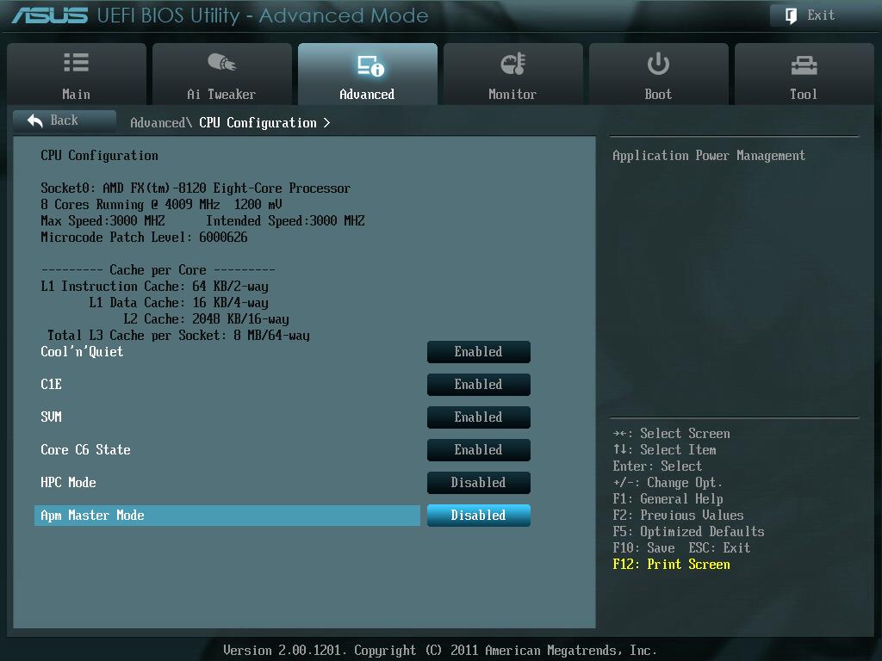The width and height of the screenshot is (882, 661).
Task: Click the L1 Data Cache line
Action: [x=178, y=303]
